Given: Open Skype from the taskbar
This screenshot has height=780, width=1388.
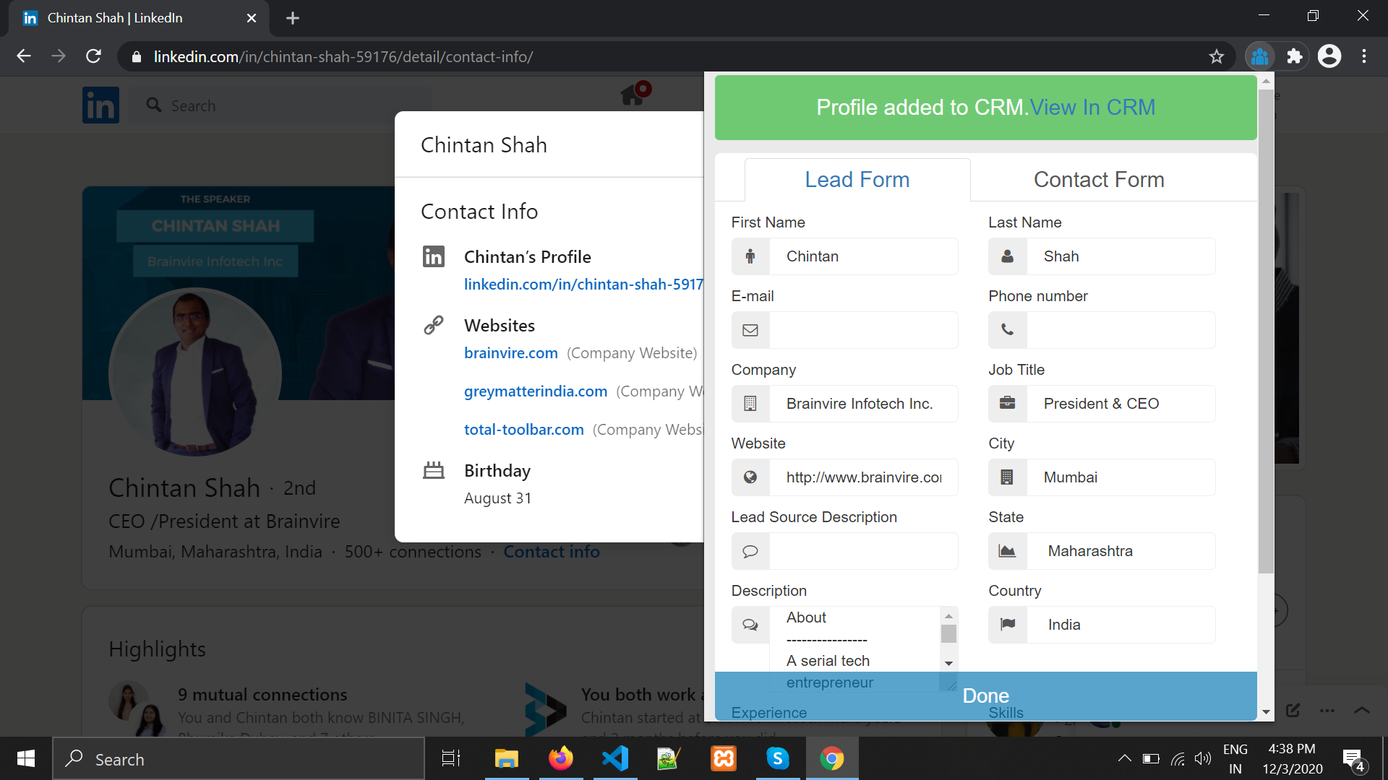Looking at the screenshot, I should pyautogui.click(x=778, y=758).
